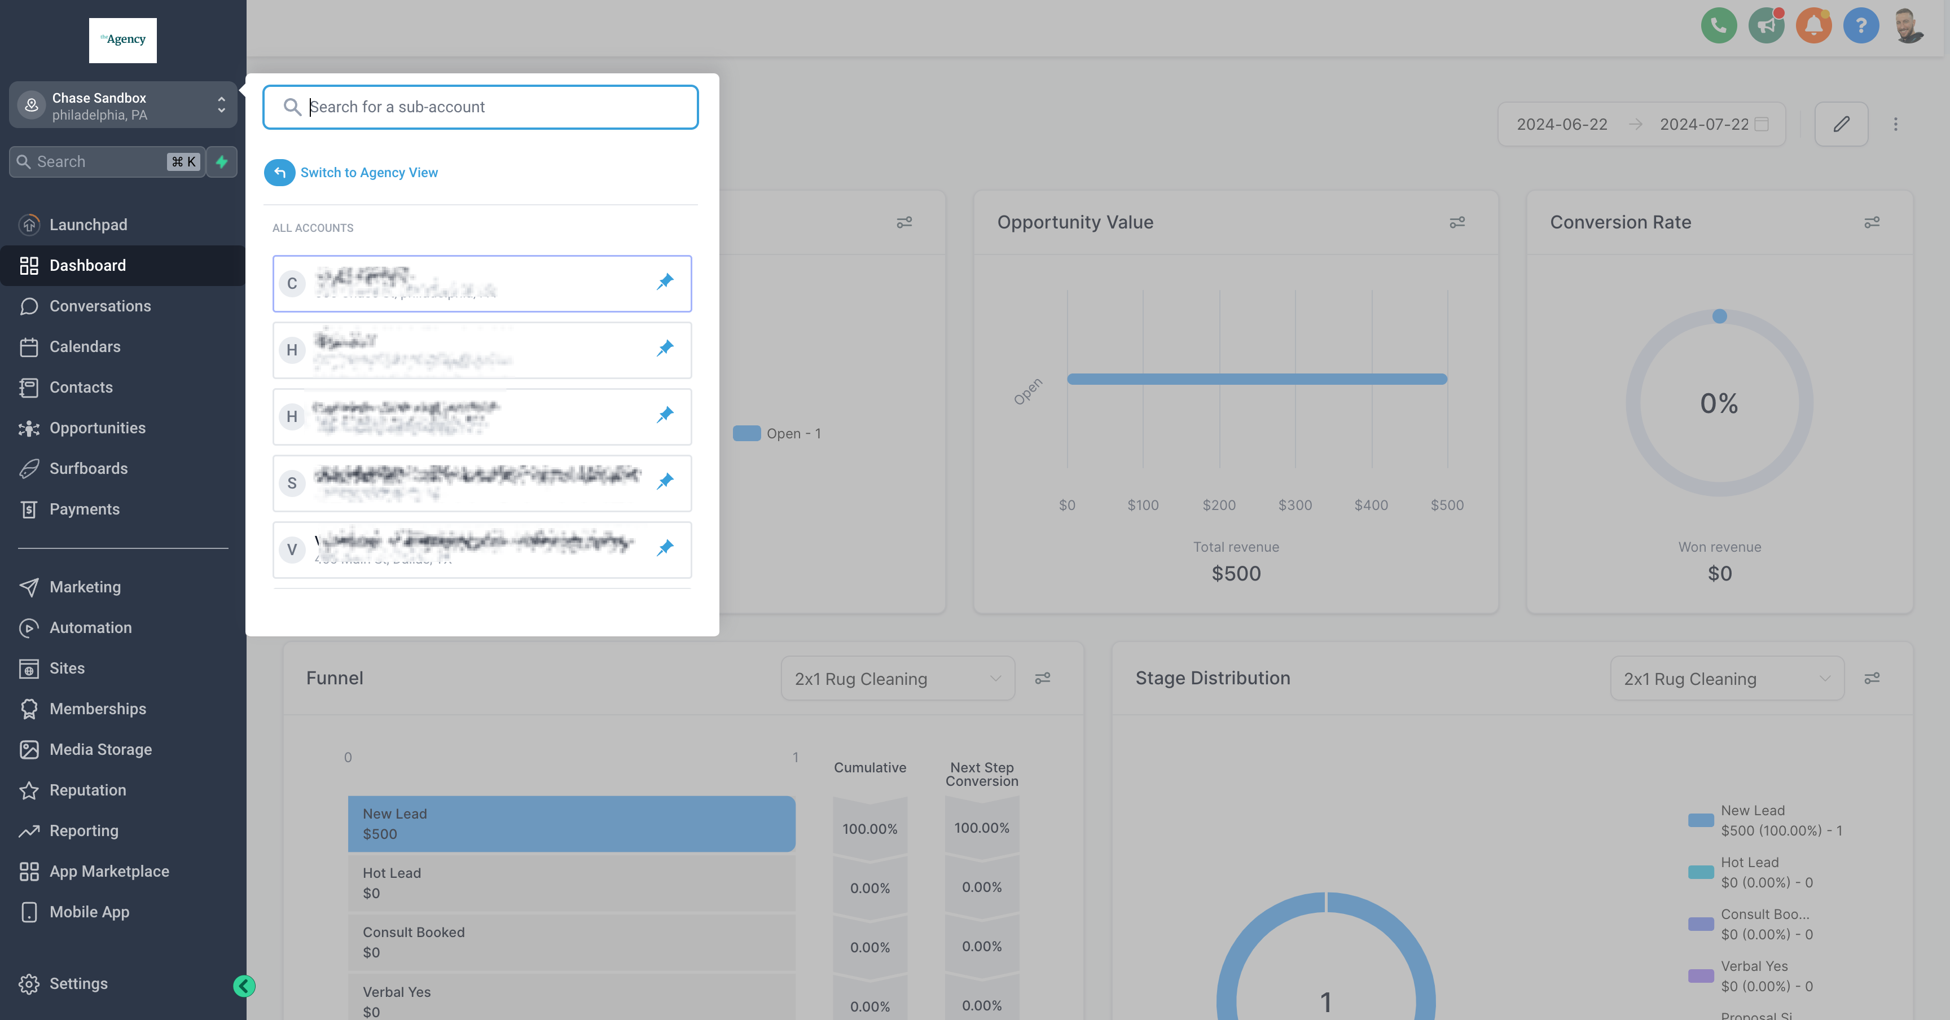This screenshot has height=1020, width=1950.
Task: Open Conversion Rate widget filter settings
Action: [1872, 222]
